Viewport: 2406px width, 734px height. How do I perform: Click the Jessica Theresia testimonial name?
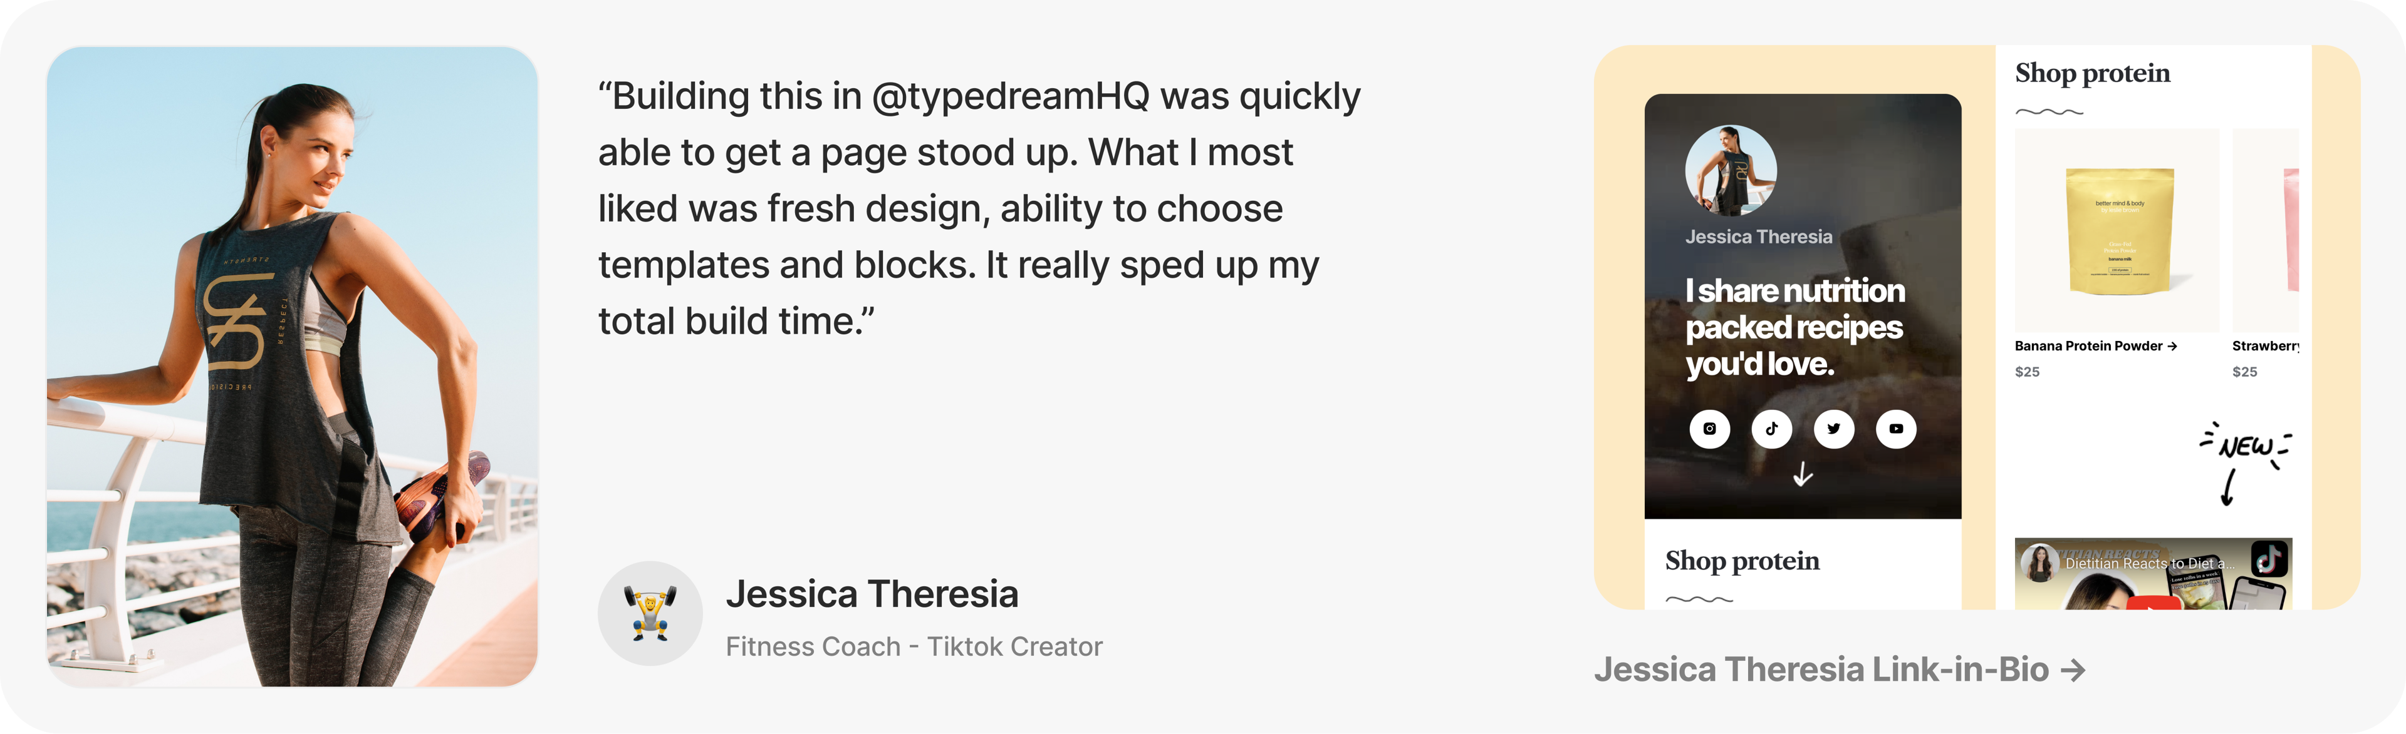pyautogui.click(x=872, y=594)
